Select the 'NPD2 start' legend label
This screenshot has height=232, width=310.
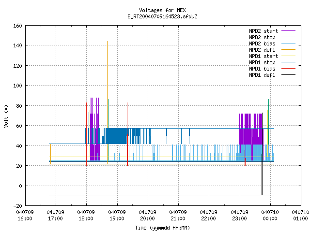tap(263, 31)
